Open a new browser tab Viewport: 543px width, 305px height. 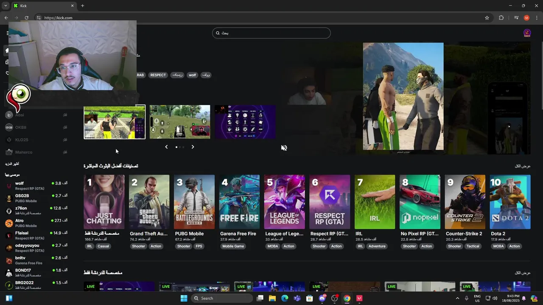(82, 6)
